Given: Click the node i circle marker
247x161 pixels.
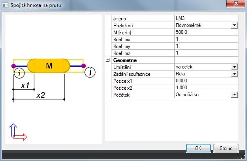Looking at the screenshot, I should [19, 73].
